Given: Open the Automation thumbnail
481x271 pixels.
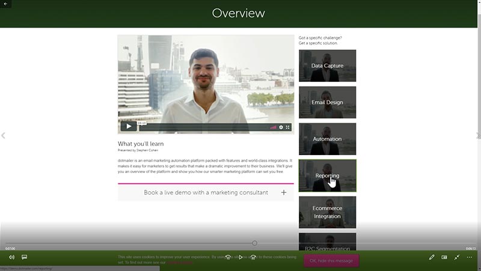Looking at the screenshot, I should (327, 139).
